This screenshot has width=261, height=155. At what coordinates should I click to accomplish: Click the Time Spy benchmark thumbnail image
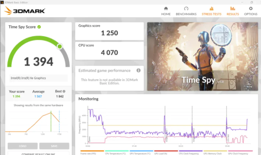(202, 56)
